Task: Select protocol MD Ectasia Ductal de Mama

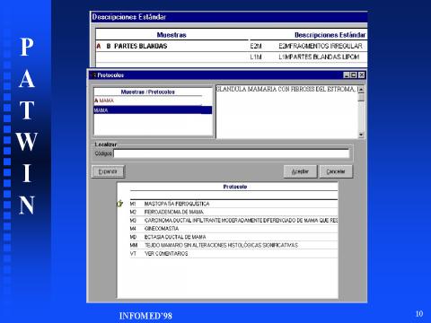Action: click(x=233, y=237)
